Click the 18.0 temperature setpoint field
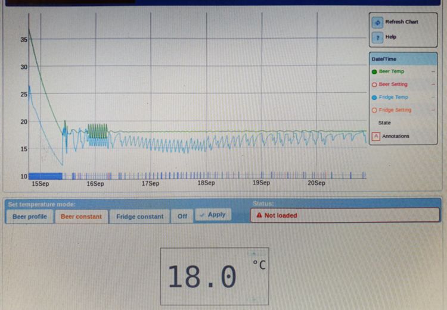The height and width of the screenshot is (310, 447). (x=215, y=277)
